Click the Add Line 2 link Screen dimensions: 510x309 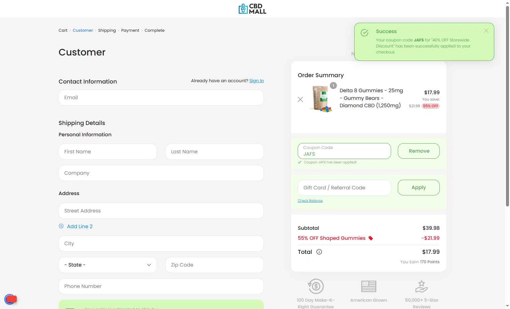80,226
